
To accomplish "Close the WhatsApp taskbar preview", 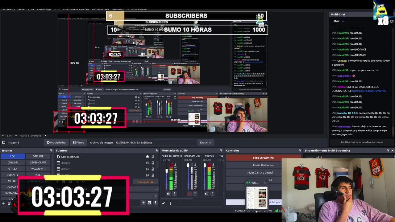I will click(x=265, y=183).
